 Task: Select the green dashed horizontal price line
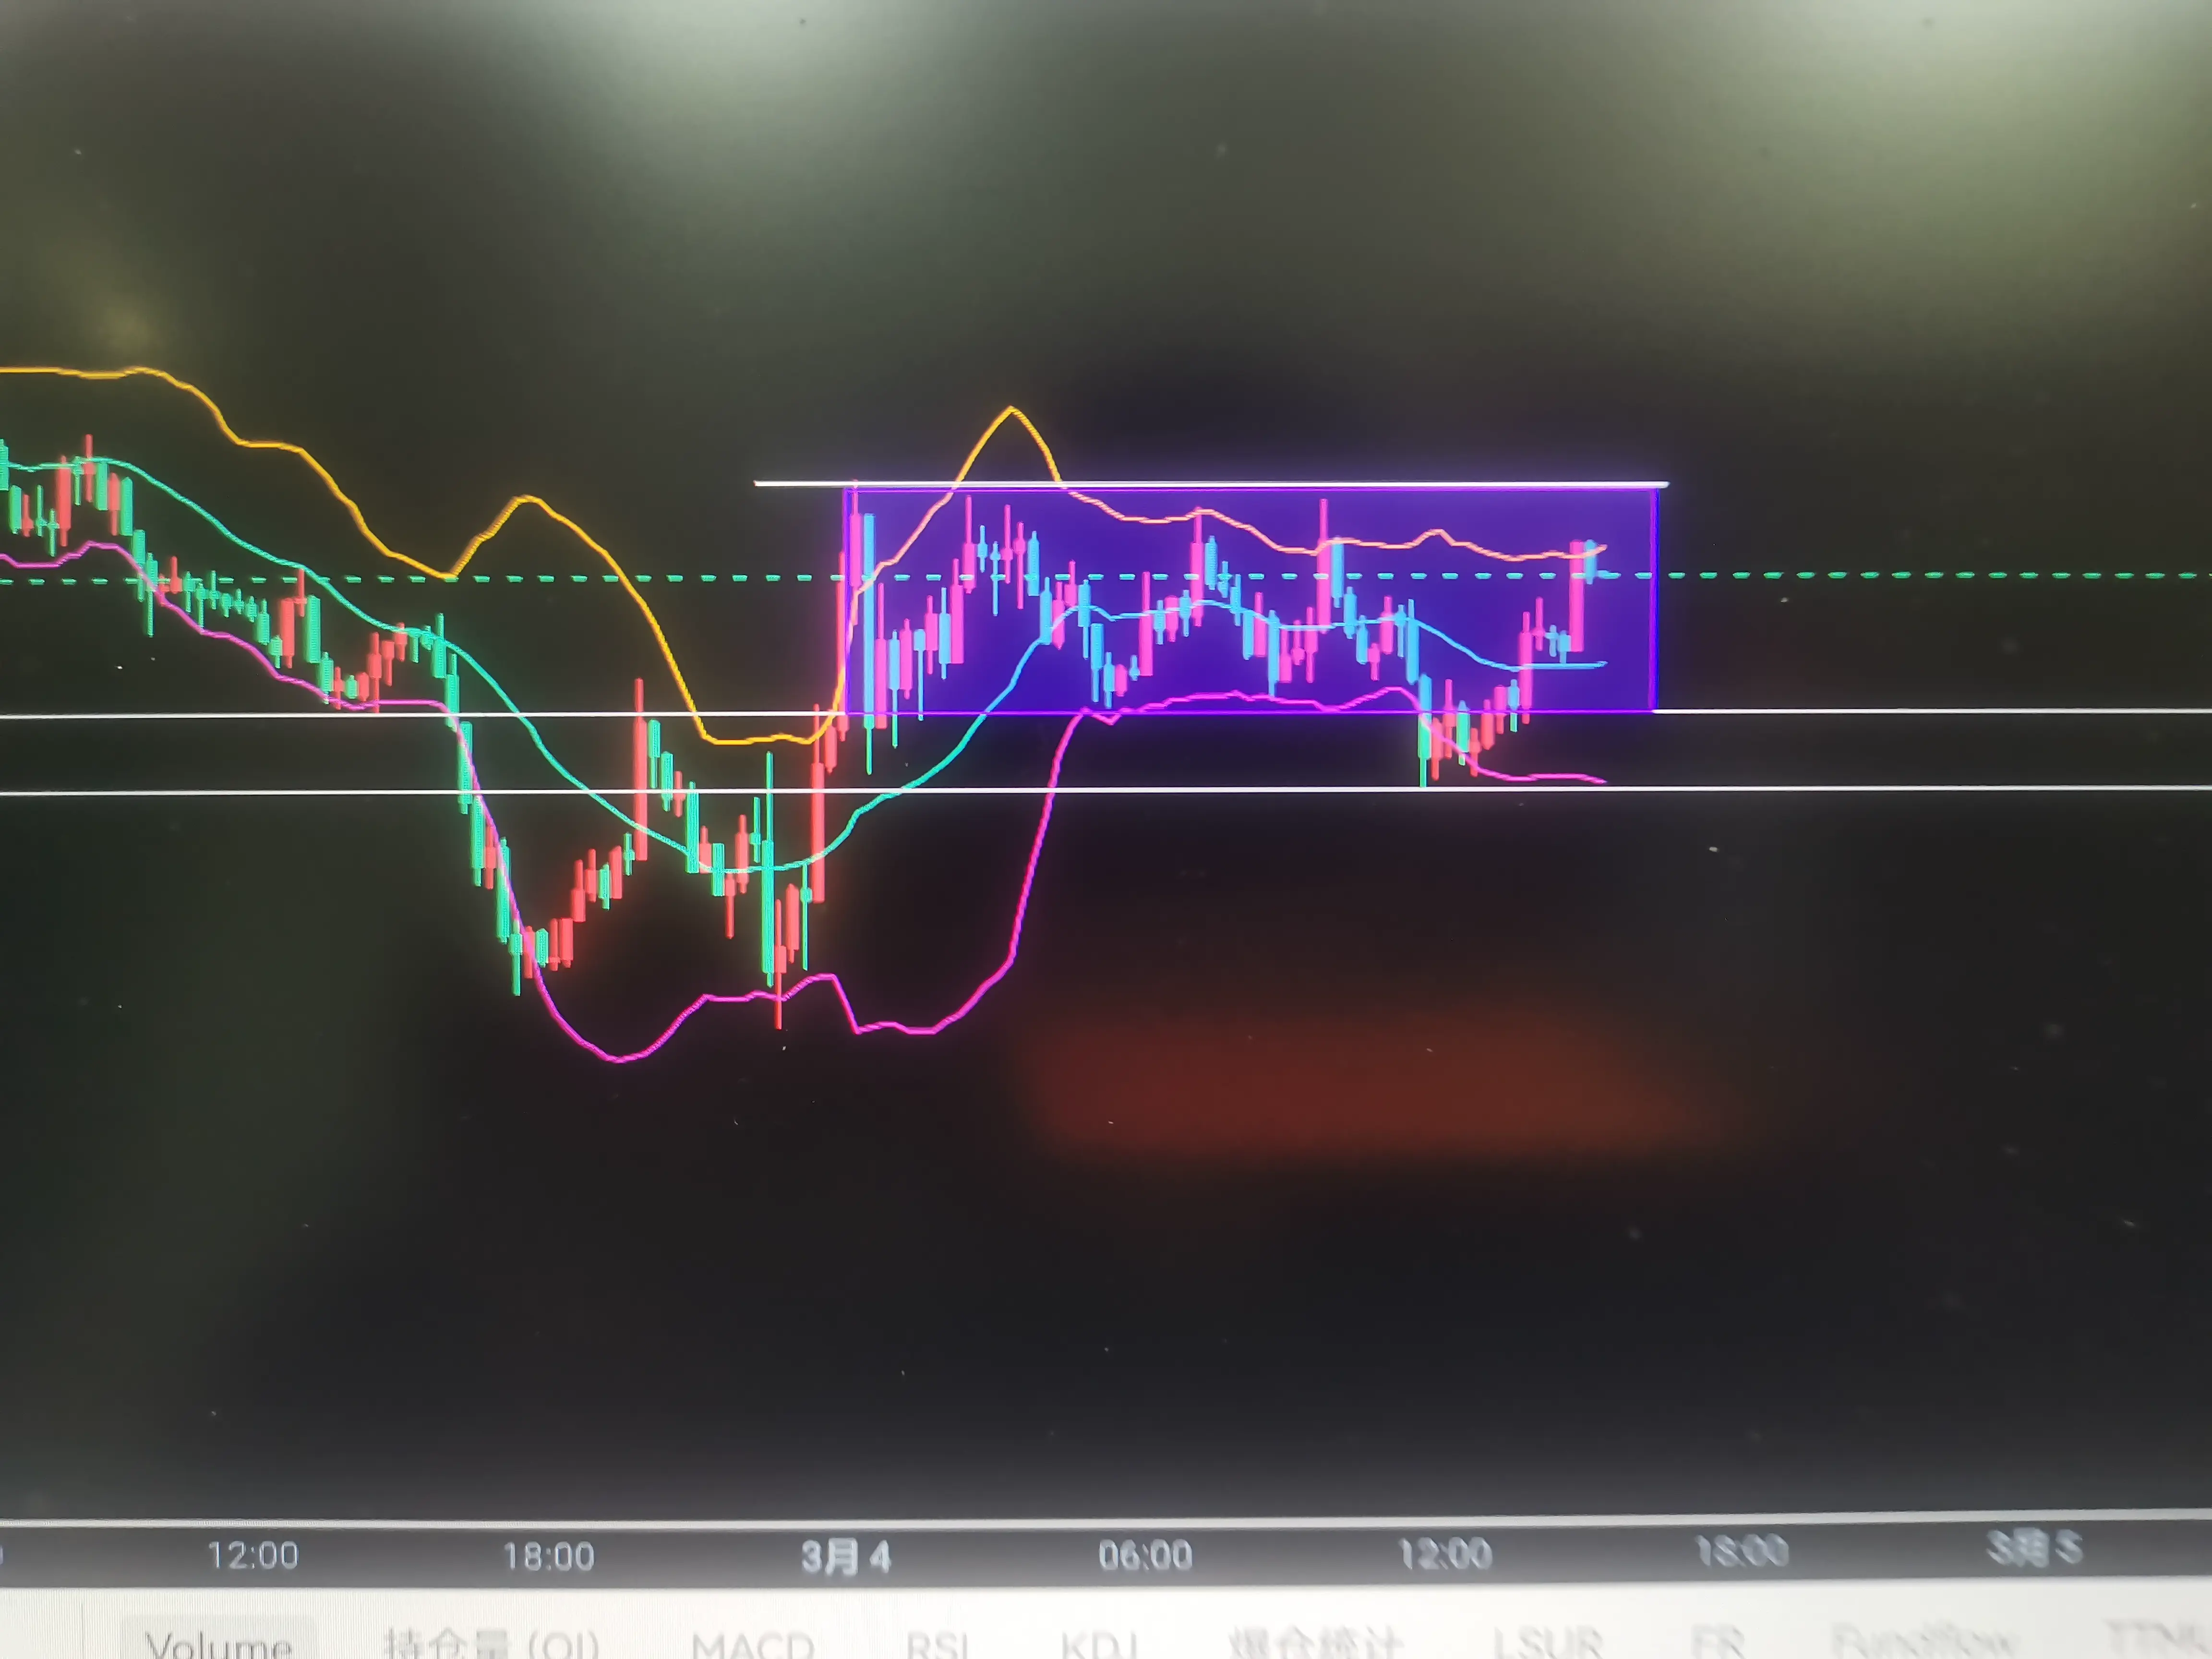1900,575
